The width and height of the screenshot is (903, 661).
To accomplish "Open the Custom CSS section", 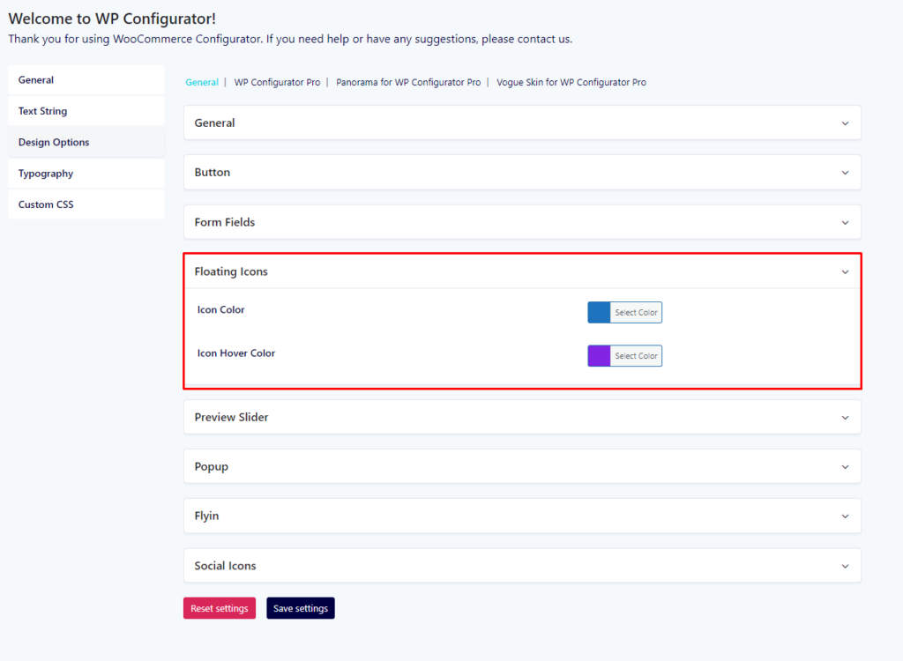I will pos(86,204).
